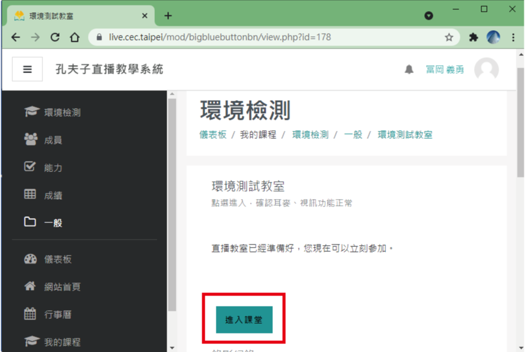This screenshot has height=352, width=525.
Task: Click the 成績 table grid icon
Action: pyautogui.click(x=30, y=194)
